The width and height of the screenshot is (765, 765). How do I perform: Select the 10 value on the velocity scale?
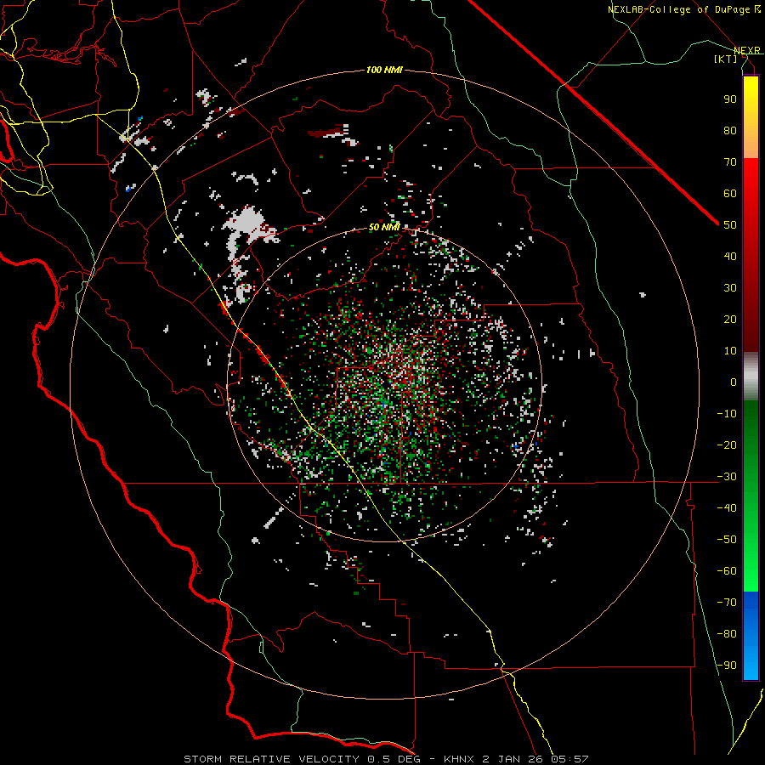730,351
